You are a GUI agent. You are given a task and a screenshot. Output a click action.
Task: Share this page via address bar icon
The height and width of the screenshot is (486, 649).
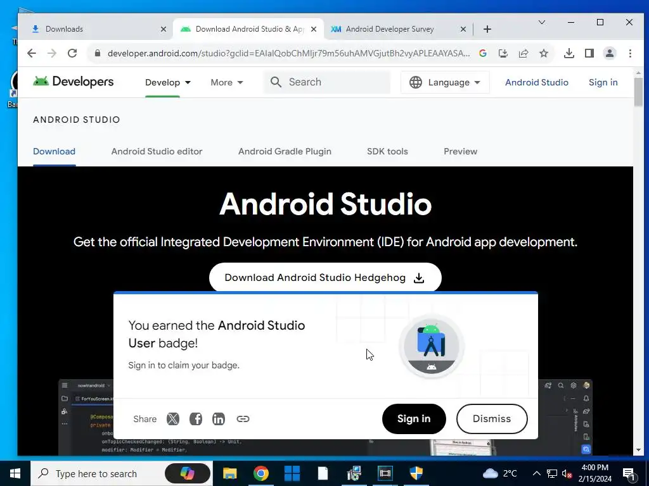[x=524, y=53]
